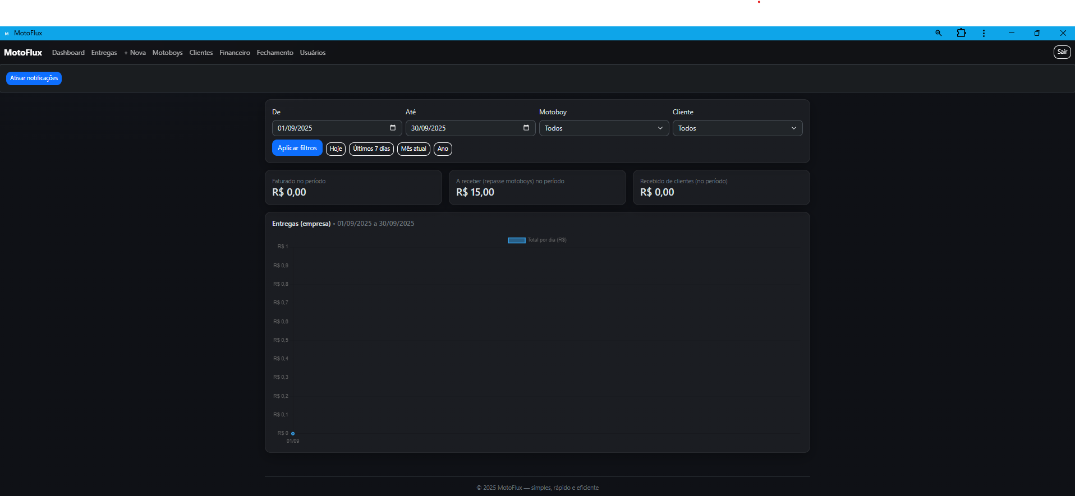Click the 01/09 data point on chart
The image size is (1075, 496).
(x=293, y=433)
